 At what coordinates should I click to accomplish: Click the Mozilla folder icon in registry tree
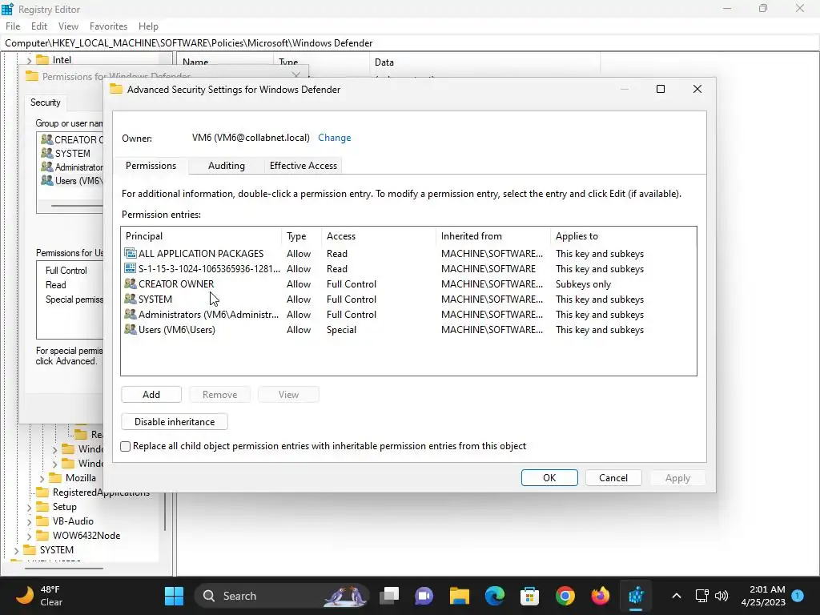[x=55, y=477]
